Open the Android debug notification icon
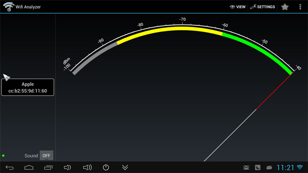 269,168
